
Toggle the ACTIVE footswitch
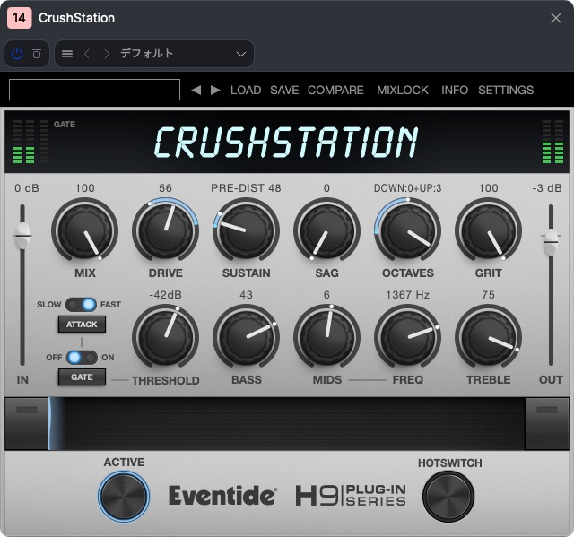coord(124,497)
